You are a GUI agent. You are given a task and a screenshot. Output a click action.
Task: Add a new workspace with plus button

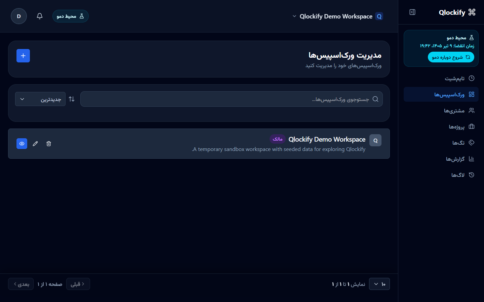pos(23,56)
